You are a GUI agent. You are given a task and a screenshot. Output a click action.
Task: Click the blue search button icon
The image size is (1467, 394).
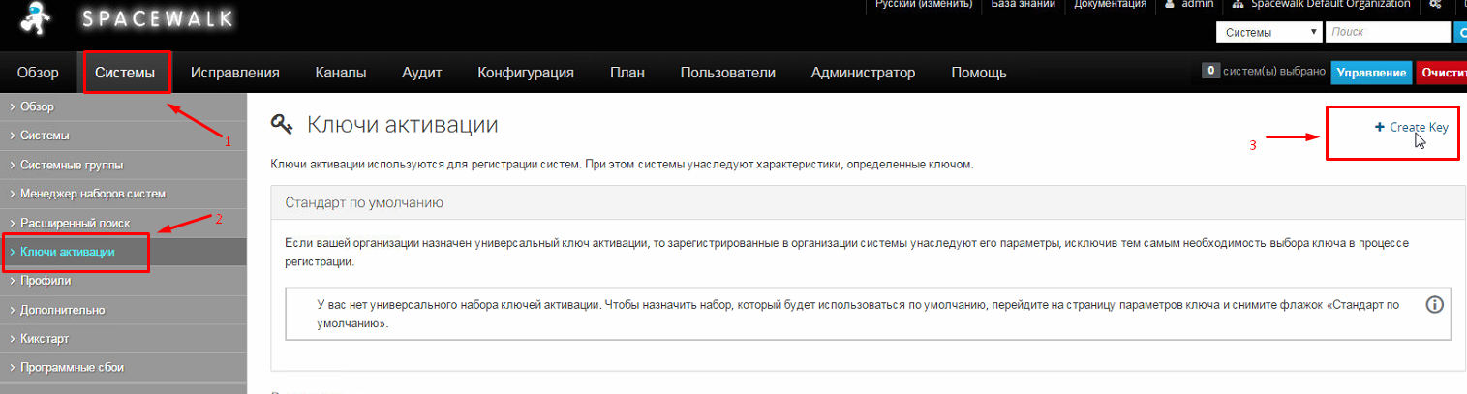pyautogui.click(x=1459, y=32)
